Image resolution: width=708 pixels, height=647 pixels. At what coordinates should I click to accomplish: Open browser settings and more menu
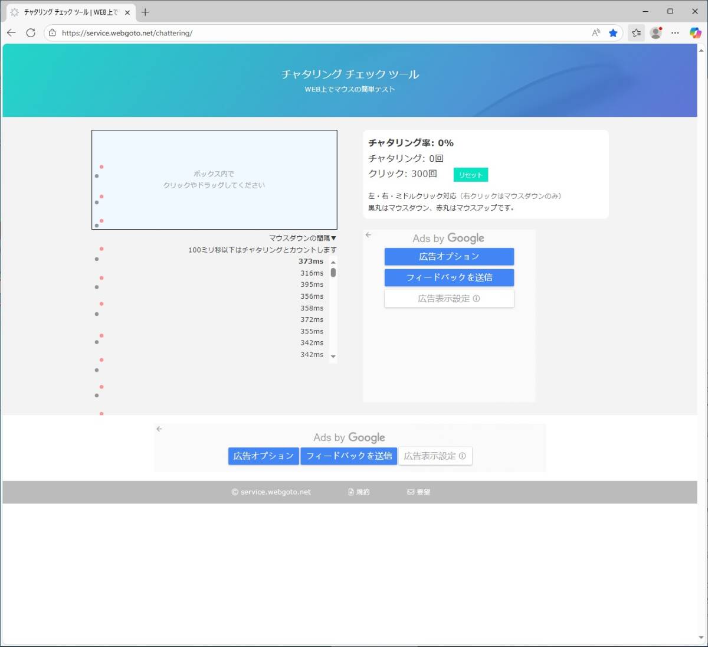pos(675,33)
